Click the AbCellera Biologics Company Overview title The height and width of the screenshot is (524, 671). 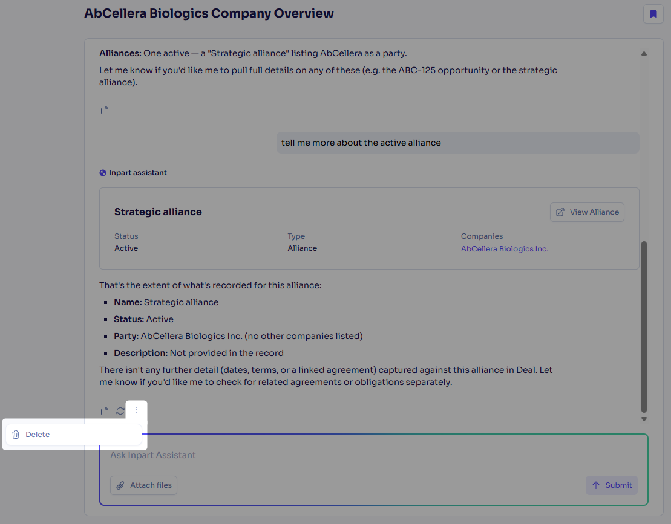point(209,13)
